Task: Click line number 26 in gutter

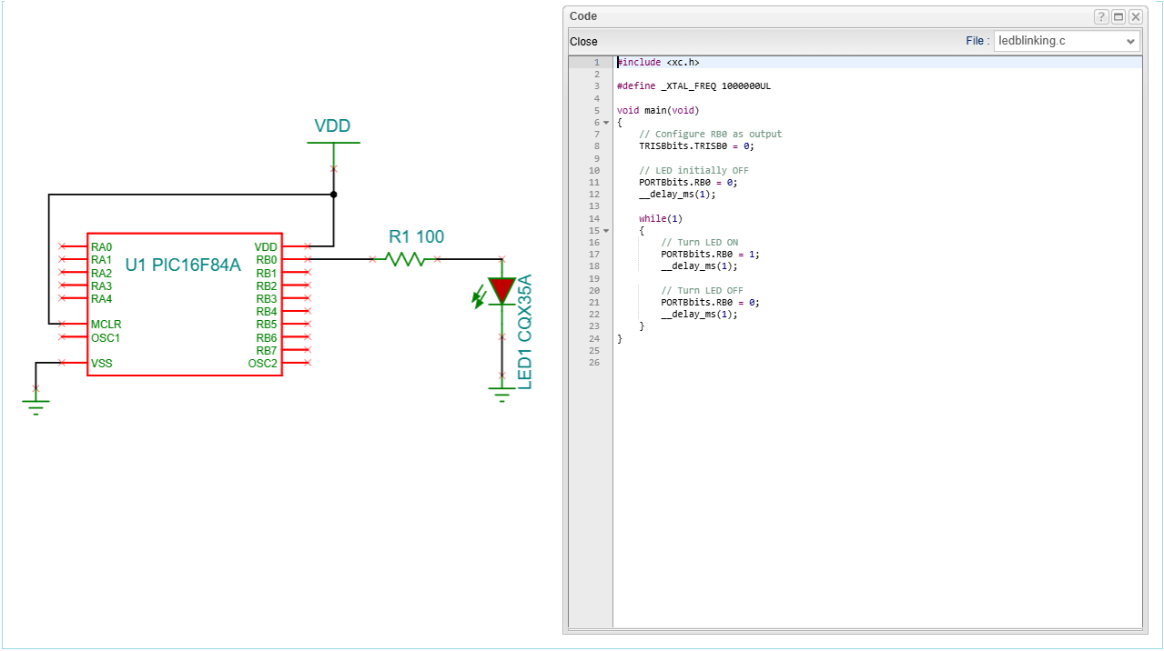Action: coord(594,363)
